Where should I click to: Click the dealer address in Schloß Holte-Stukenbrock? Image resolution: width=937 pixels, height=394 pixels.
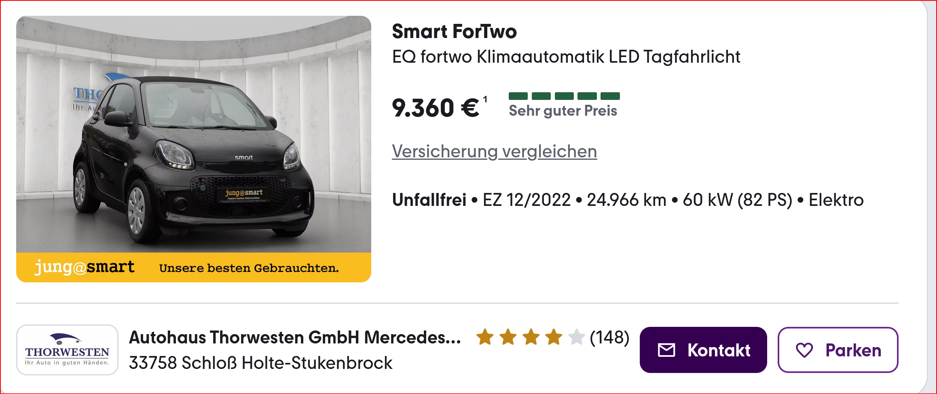click(260, 363)
